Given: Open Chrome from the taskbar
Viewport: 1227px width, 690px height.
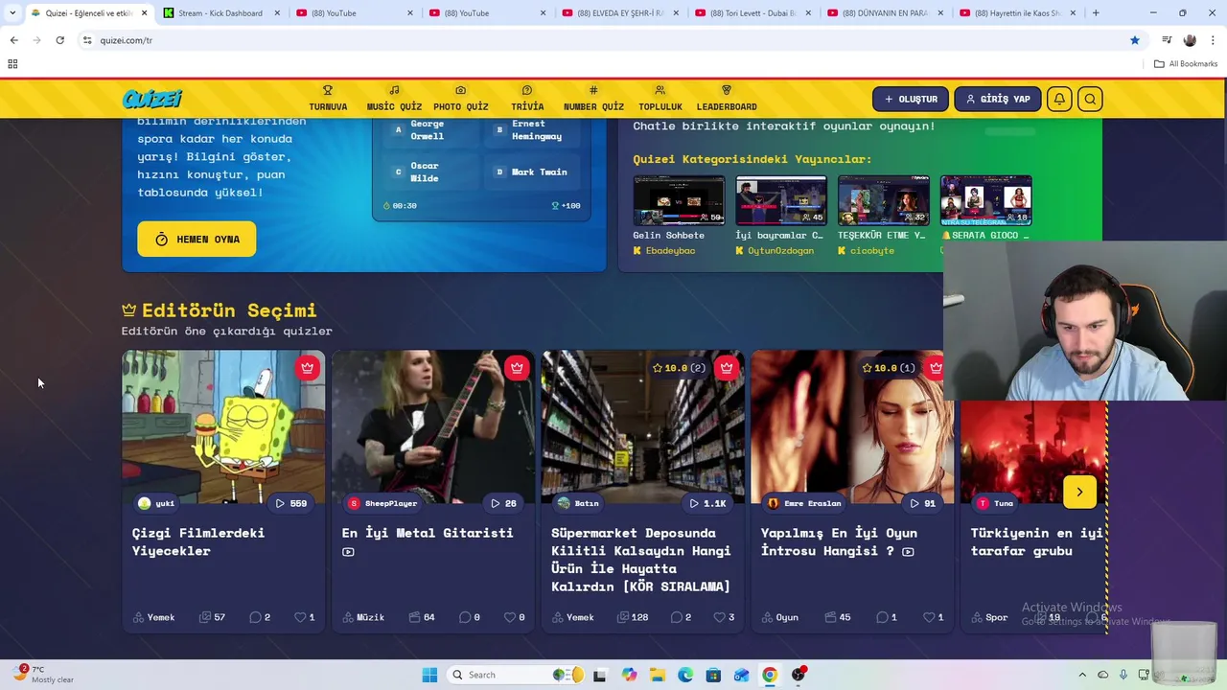Looking at the screenshot, I should click(x=769, y=675).
